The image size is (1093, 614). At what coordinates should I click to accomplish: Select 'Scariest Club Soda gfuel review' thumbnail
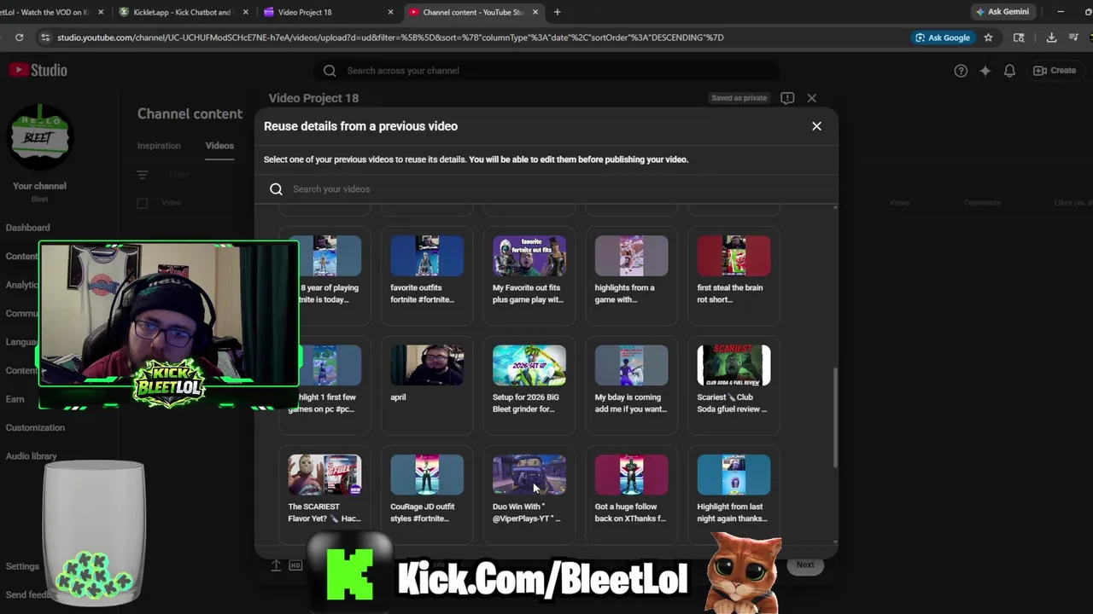(734, 365)
